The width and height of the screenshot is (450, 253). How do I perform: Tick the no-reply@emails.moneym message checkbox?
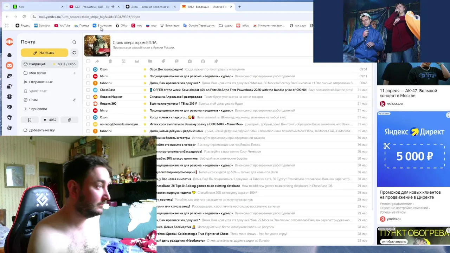click(x=88, y=124)
